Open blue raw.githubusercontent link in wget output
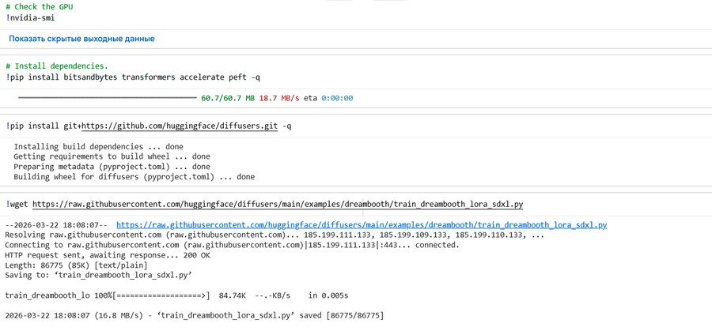 [362, 225]
